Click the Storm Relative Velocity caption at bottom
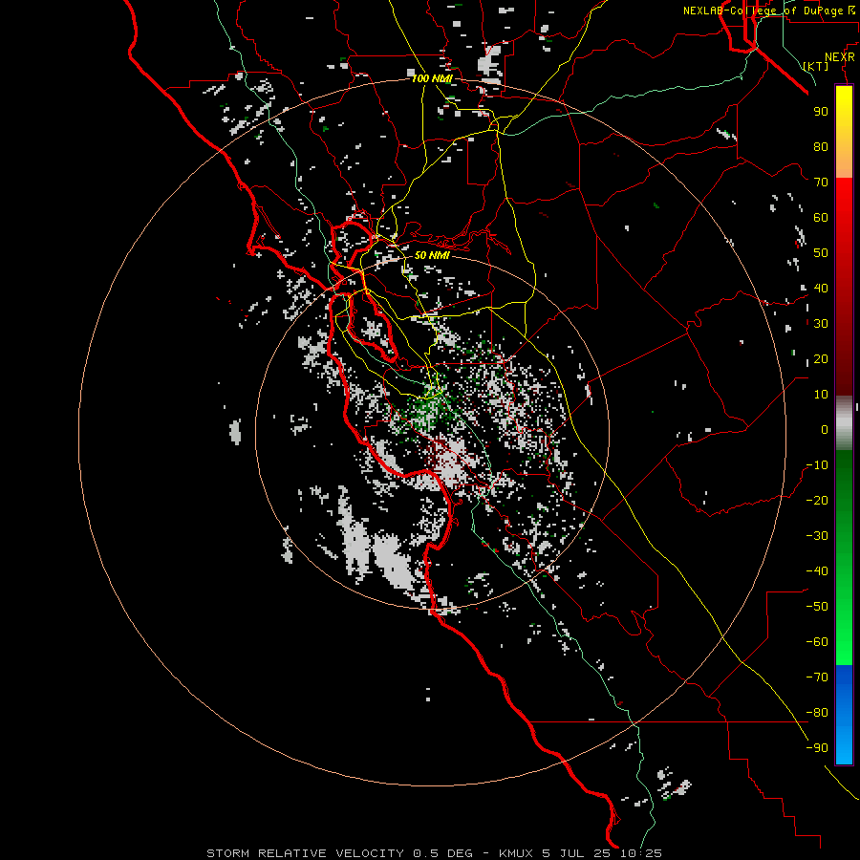 [x=434, y=853]
